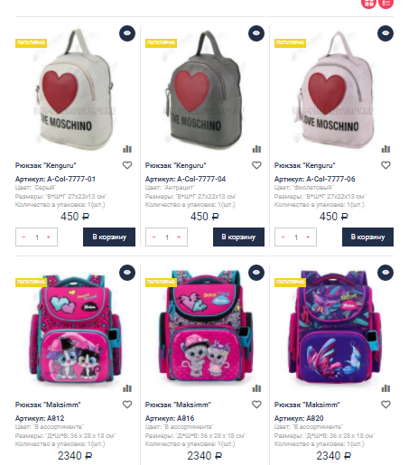Screen dimensions: 418x465
Task: Click quantity field of Kenguru A-Col-7777-04
Action: (166, 237)
